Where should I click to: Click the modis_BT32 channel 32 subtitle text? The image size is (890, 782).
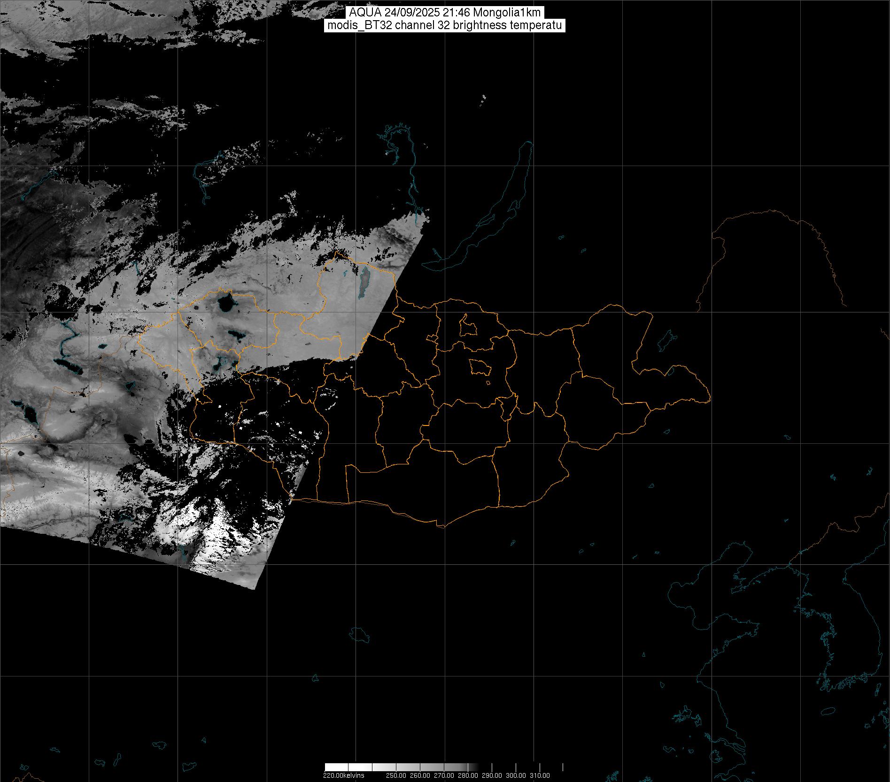click(444, 26)
